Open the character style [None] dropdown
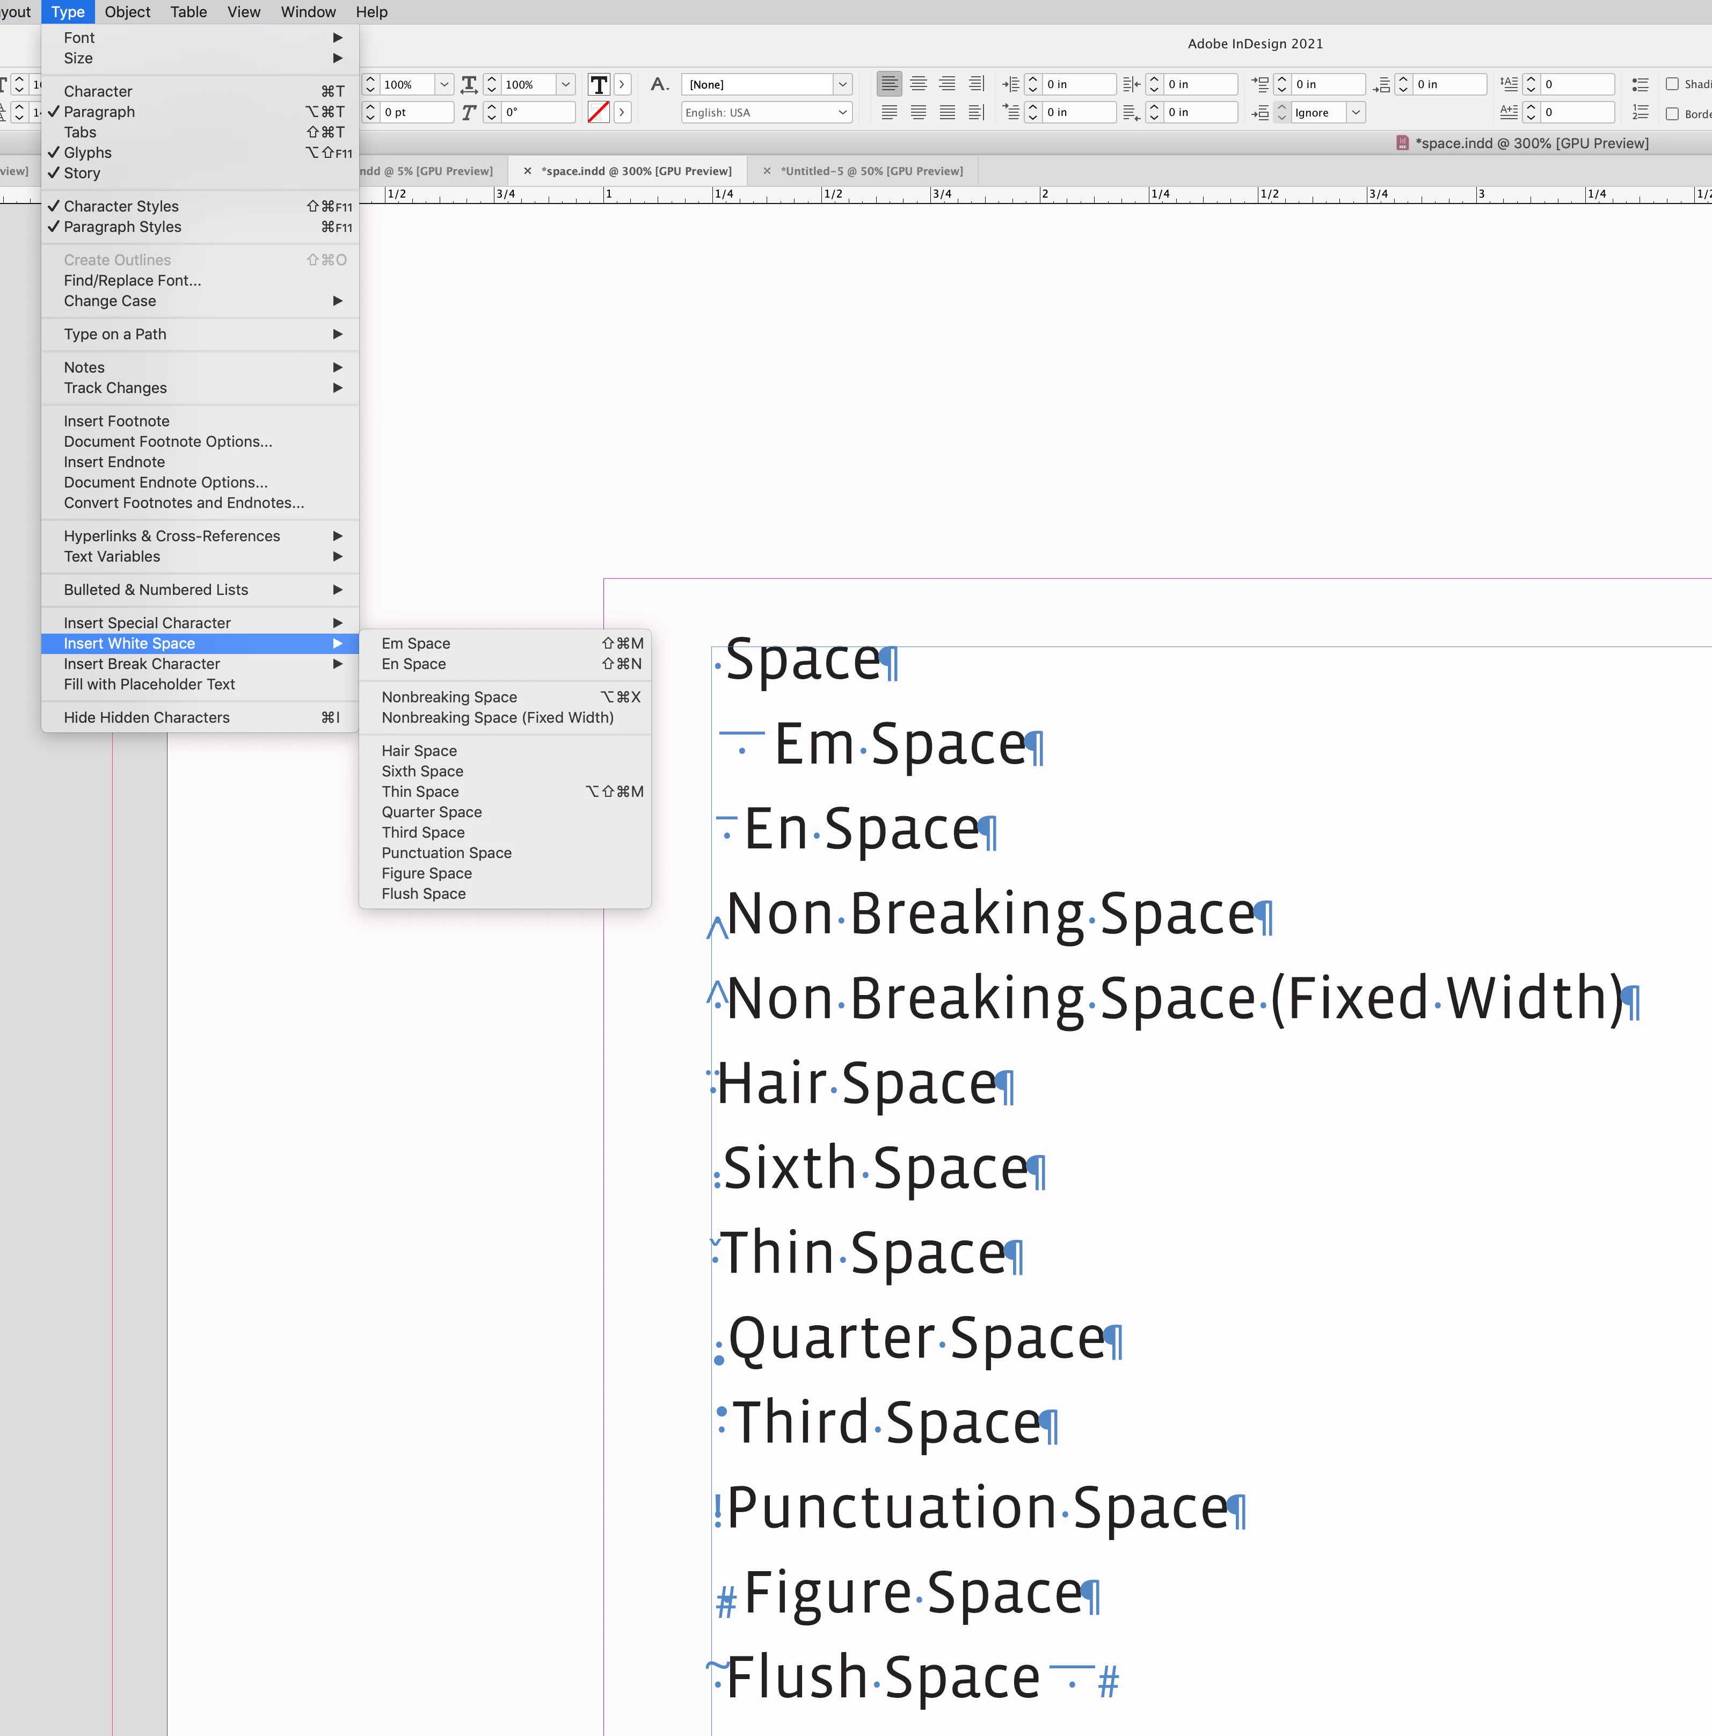This screenshot has height=1736, width=1712. [842, 84]
